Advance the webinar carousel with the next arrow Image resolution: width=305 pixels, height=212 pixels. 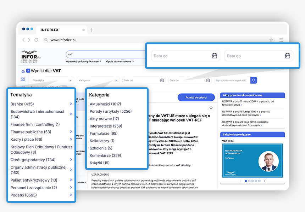[x=264, y=181]
